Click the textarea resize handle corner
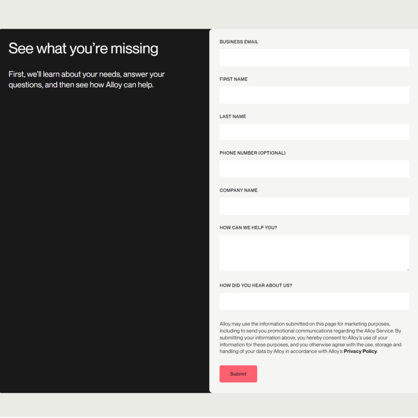 [408, 269]
